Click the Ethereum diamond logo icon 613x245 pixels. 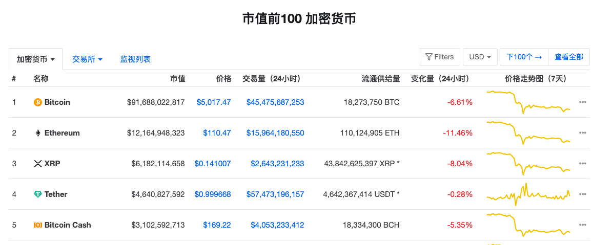38,133
